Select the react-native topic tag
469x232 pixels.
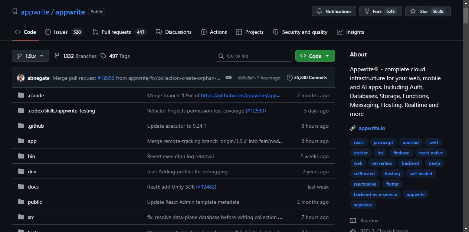(431, 153)
